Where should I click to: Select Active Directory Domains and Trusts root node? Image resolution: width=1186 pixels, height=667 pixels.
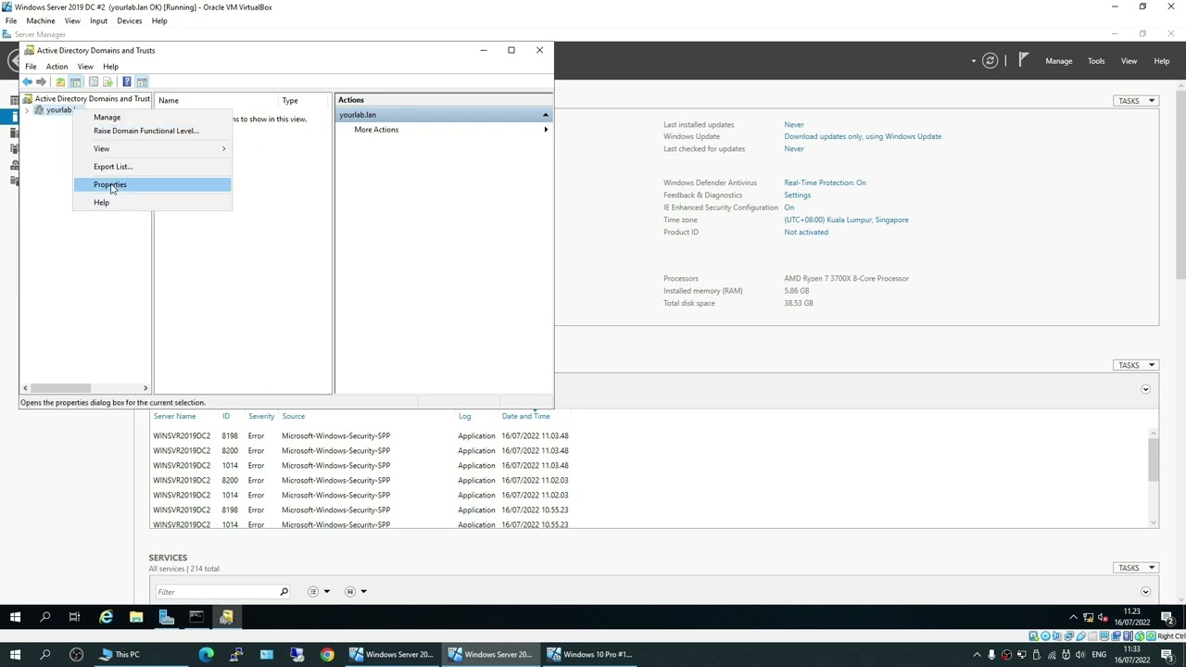click(x=92, y=99)
